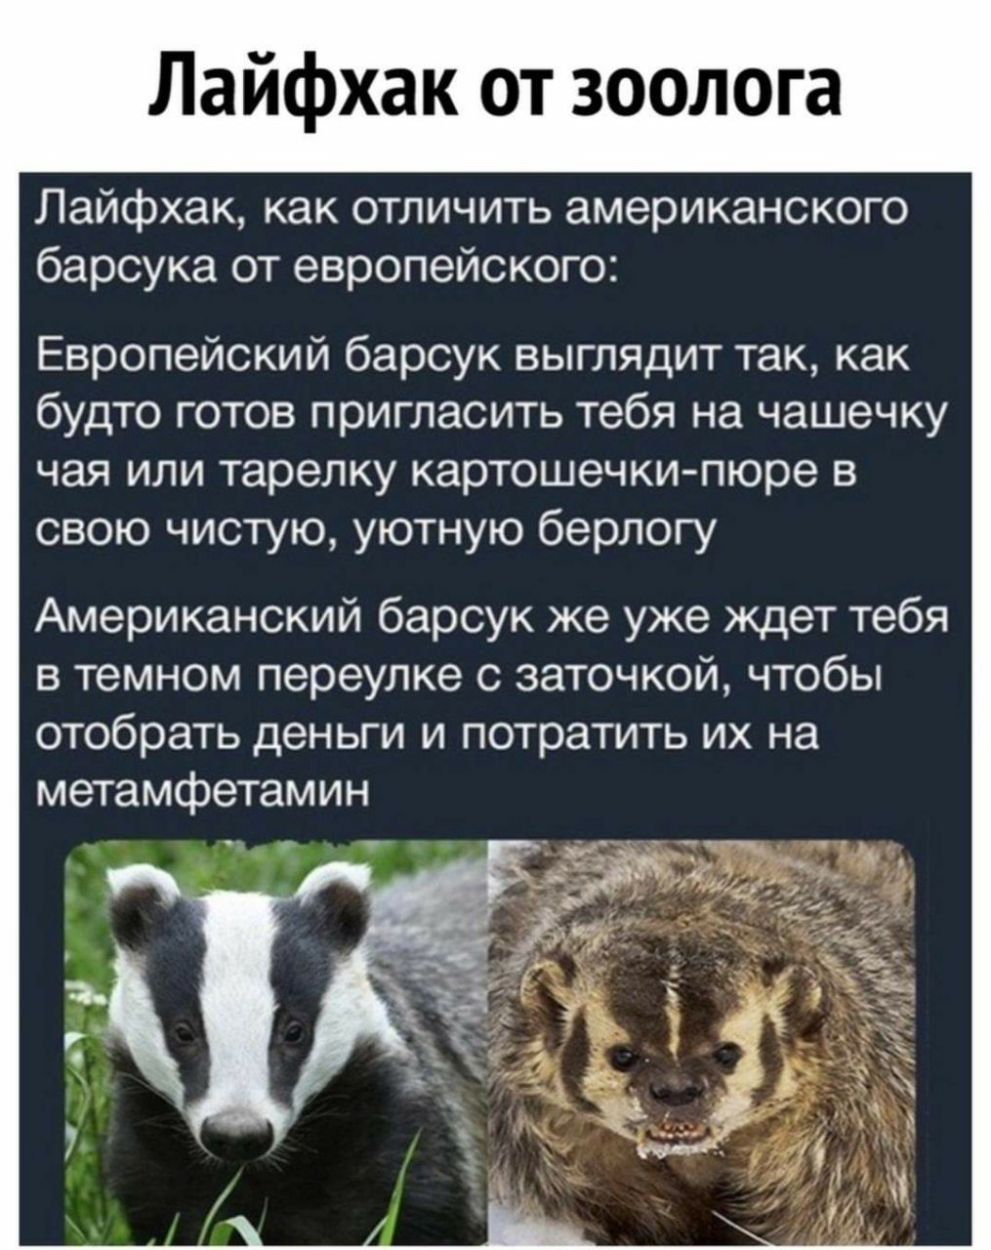Click the European badger's left ear

click(x=143, y=907)
